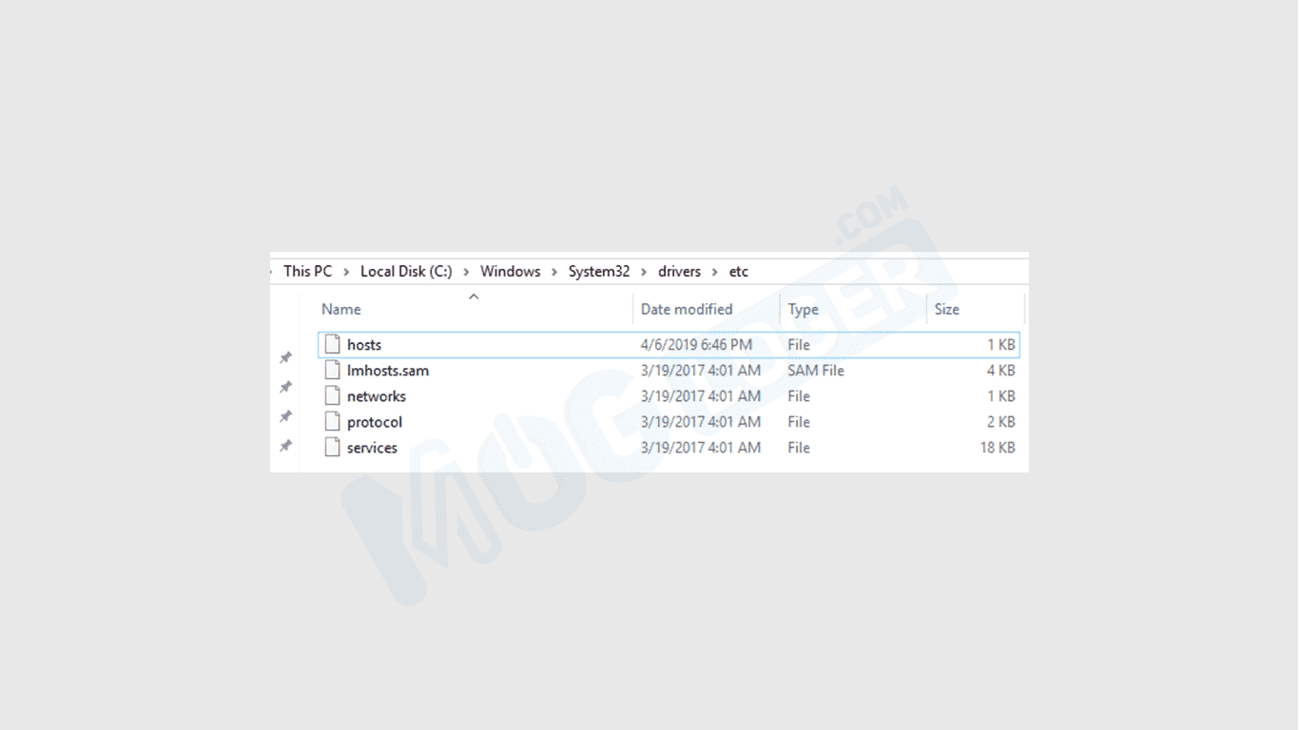This screenshot has height=730, width=1299.
Task: Select the file named protocol
Action: [375, 421]
